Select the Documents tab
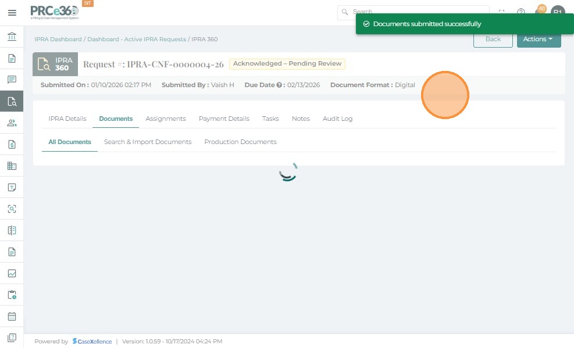This screenshot has height=348, width=574. [x=116, y=119]
